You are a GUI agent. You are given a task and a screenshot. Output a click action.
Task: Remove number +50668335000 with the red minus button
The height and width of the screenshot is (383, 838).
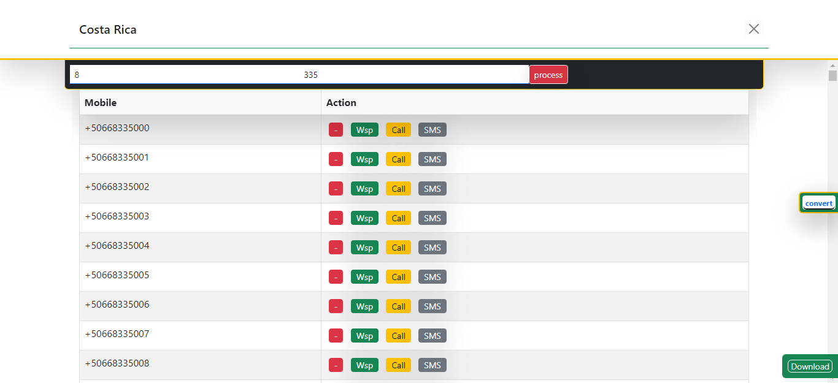pos(336,130)
